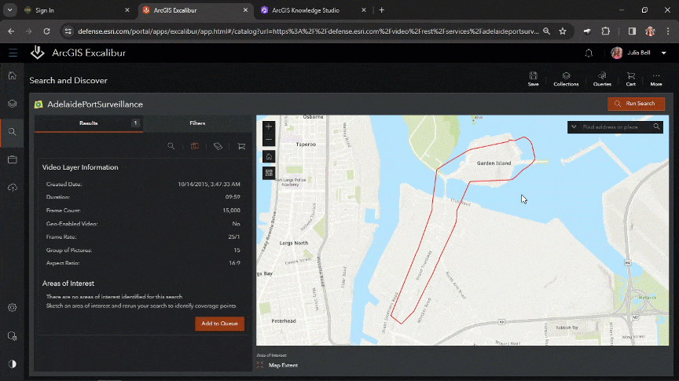Screen dimensions: 679x381
Task: Switch to the Filters tab
Action: (x=197, y=123)
